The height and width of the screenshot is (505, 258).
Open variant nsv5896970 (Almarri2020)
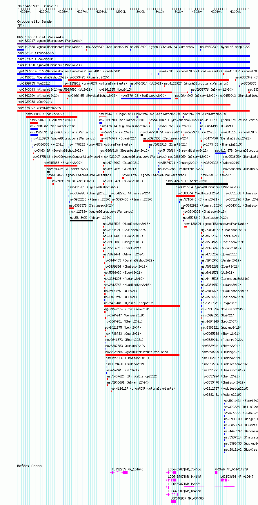click(x=73, y=181)
